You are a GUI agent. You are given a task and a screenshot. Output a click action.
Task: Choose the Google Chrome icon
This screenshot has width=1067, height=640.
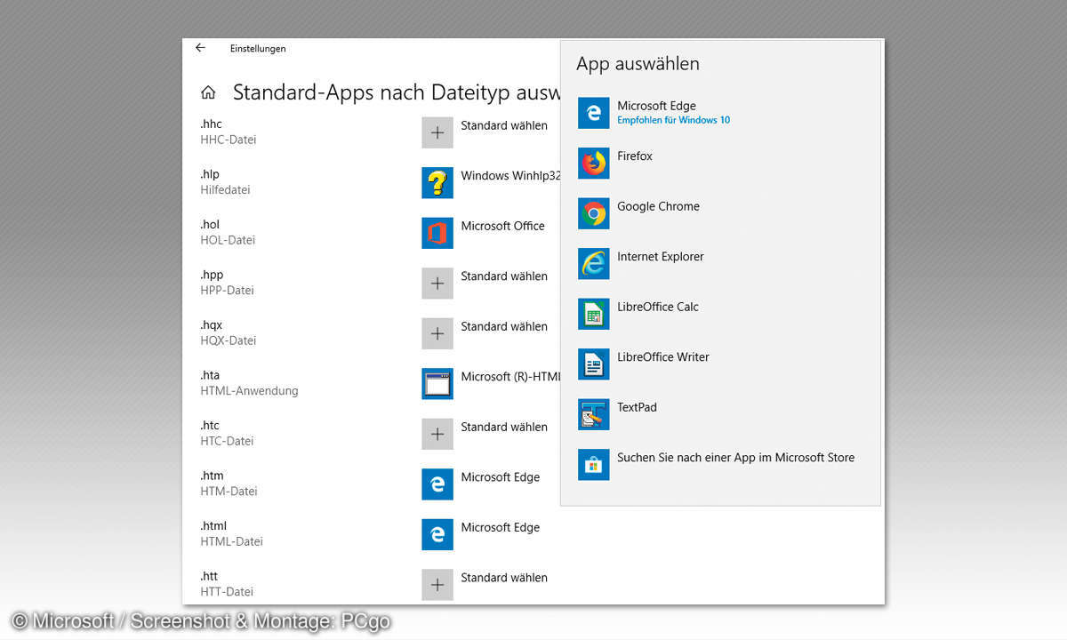click(x=594, y=213)
